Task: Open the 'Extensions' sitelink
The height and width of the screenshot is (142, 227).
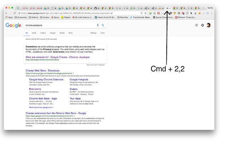Action: coord(35,89)
